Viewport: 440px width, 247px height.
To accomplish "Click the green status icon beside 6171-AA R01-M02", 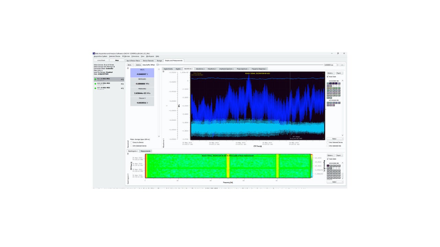I will tap(95, 88).
